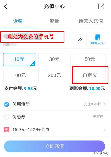Image resolution: width=111 pixels, height=157 pixels.
Task: Select the 200元 recharge amount
Action: (54, 75)
